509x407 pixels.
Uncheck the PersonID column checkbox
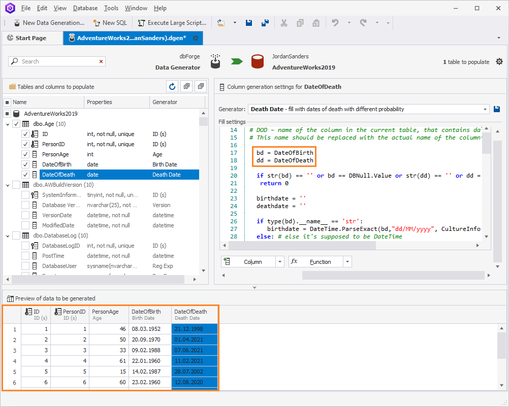25,144
